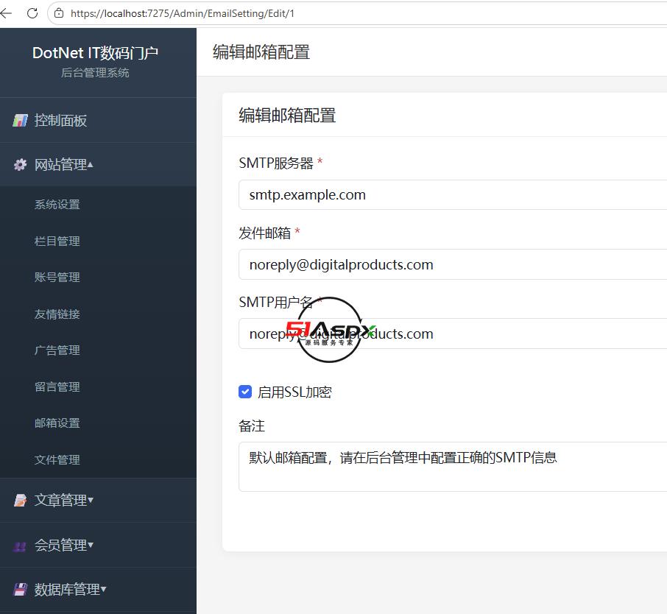This screenshot has width=667, height=614.
Task: Focus the 发件邮箱 email field
Action: coord(453,264)
